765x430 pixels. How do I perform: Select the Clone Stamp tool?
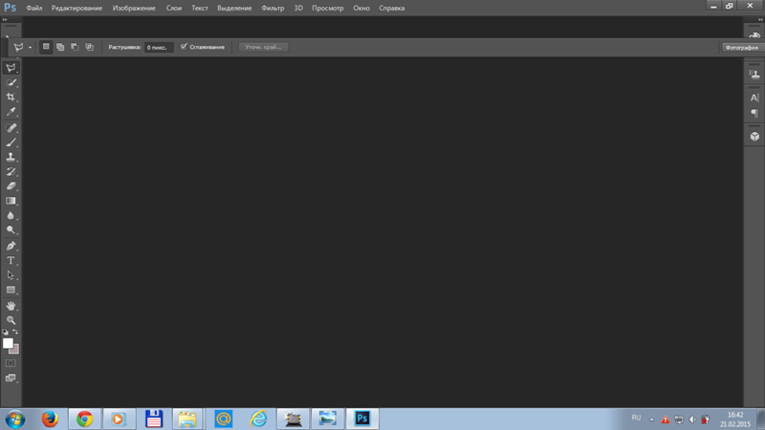coord(11,157)
